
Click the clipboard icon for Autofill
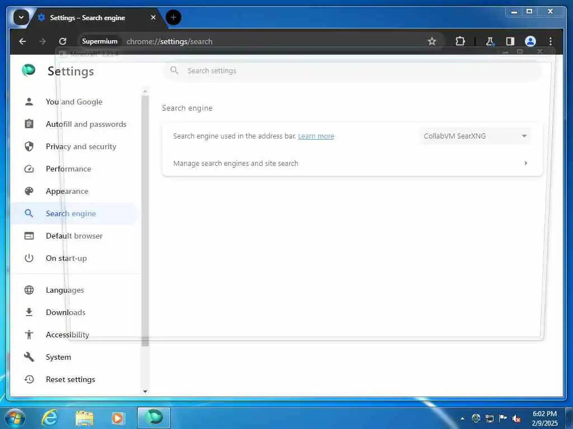29,124
